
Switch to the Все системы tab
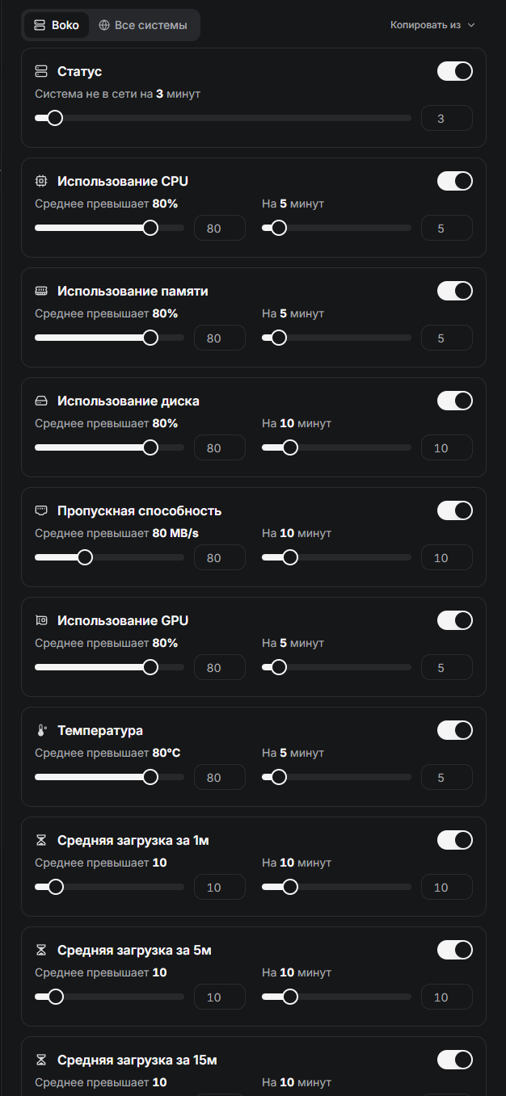point(143,25)
